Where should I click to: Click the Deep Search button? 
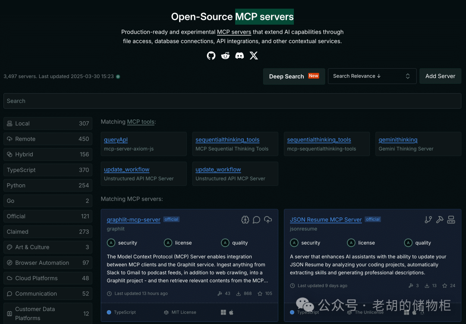click(294, 76)
